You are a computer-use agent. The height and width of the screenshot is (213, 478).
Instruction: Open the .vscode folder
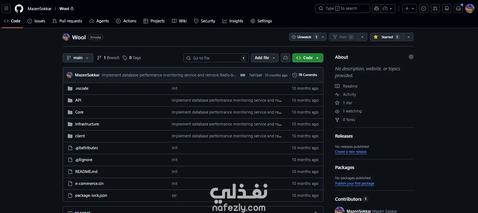pos(82,88)
